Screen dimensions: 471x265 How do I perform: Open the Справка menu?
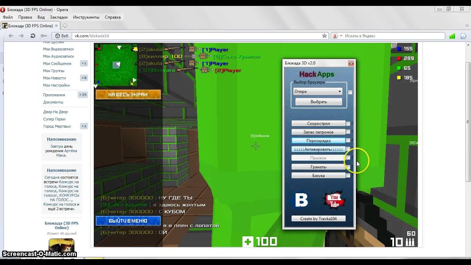click(x=113, y=17)
